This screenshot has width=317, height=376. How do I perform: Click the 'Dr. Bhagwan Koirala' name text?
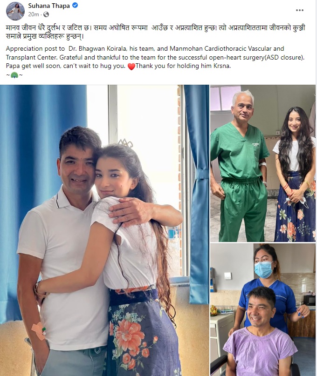coord(97,49)
